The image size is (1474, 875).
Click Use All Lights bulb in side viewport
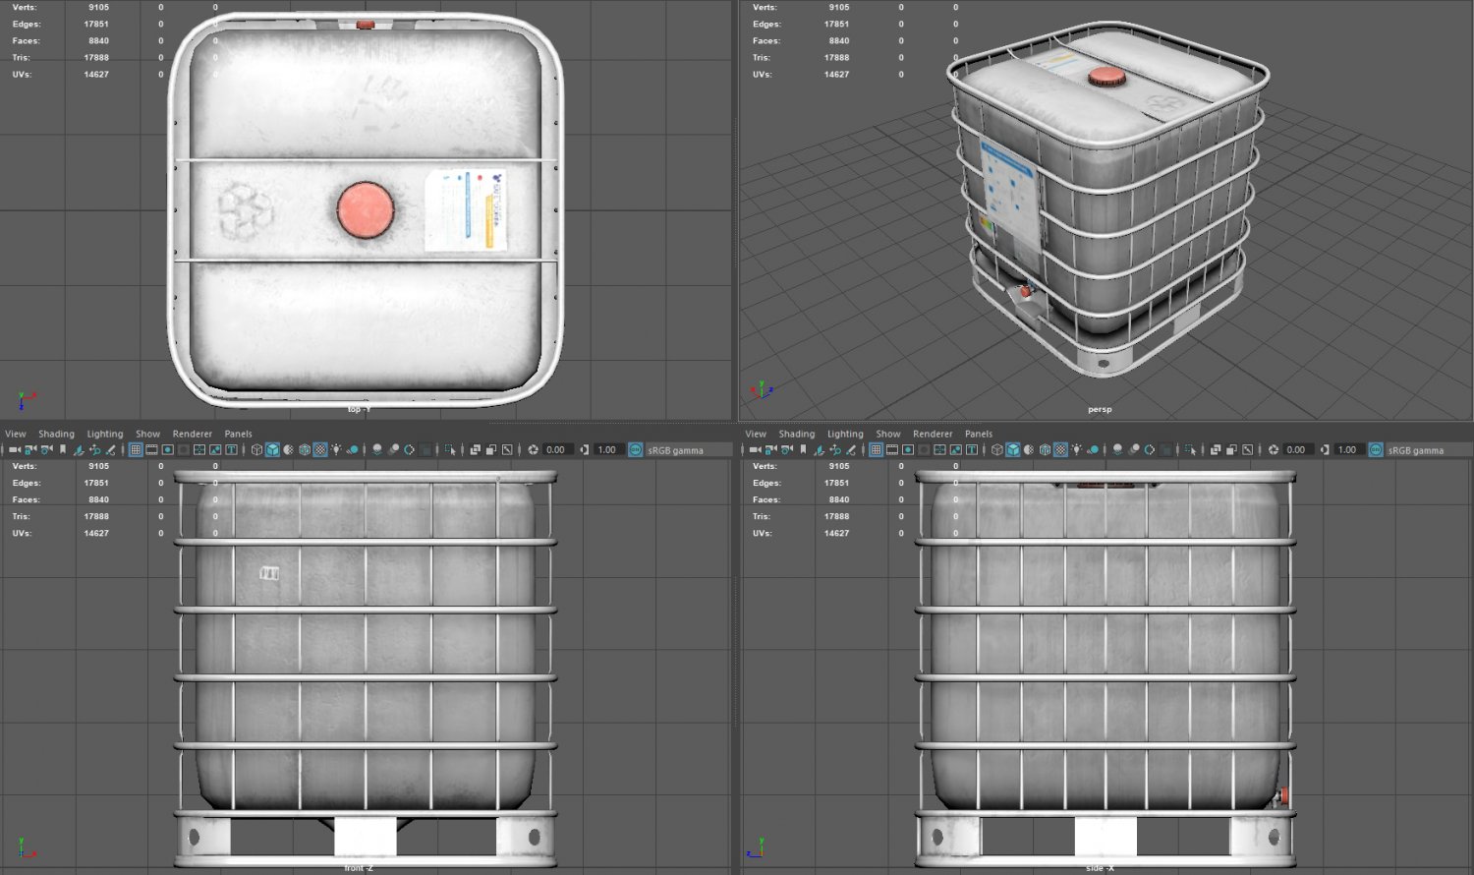coord(1077,450)
